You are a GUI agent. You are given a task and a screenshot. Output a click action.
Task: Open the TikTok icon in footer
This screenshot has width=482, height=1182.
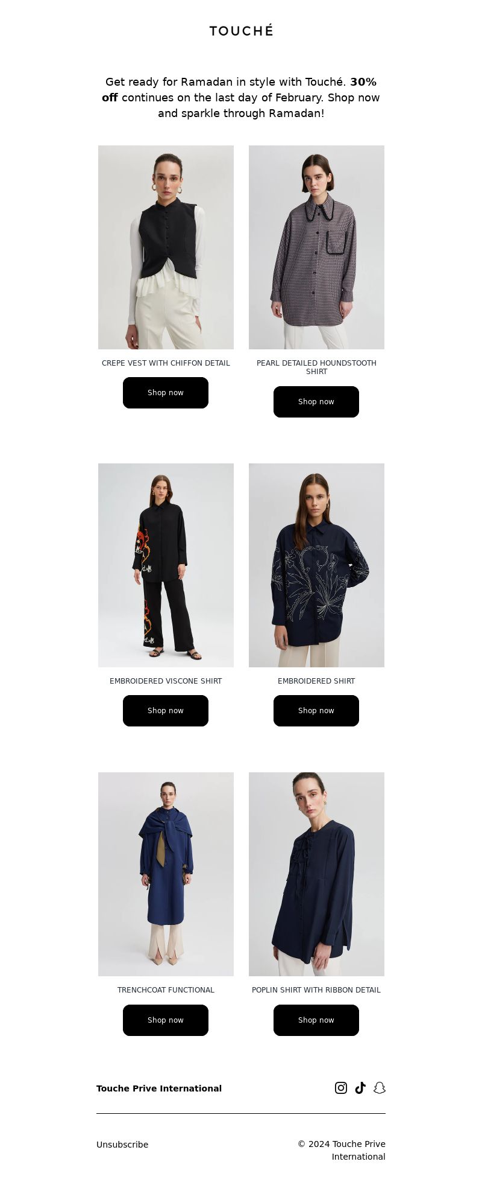point(360,1088)
